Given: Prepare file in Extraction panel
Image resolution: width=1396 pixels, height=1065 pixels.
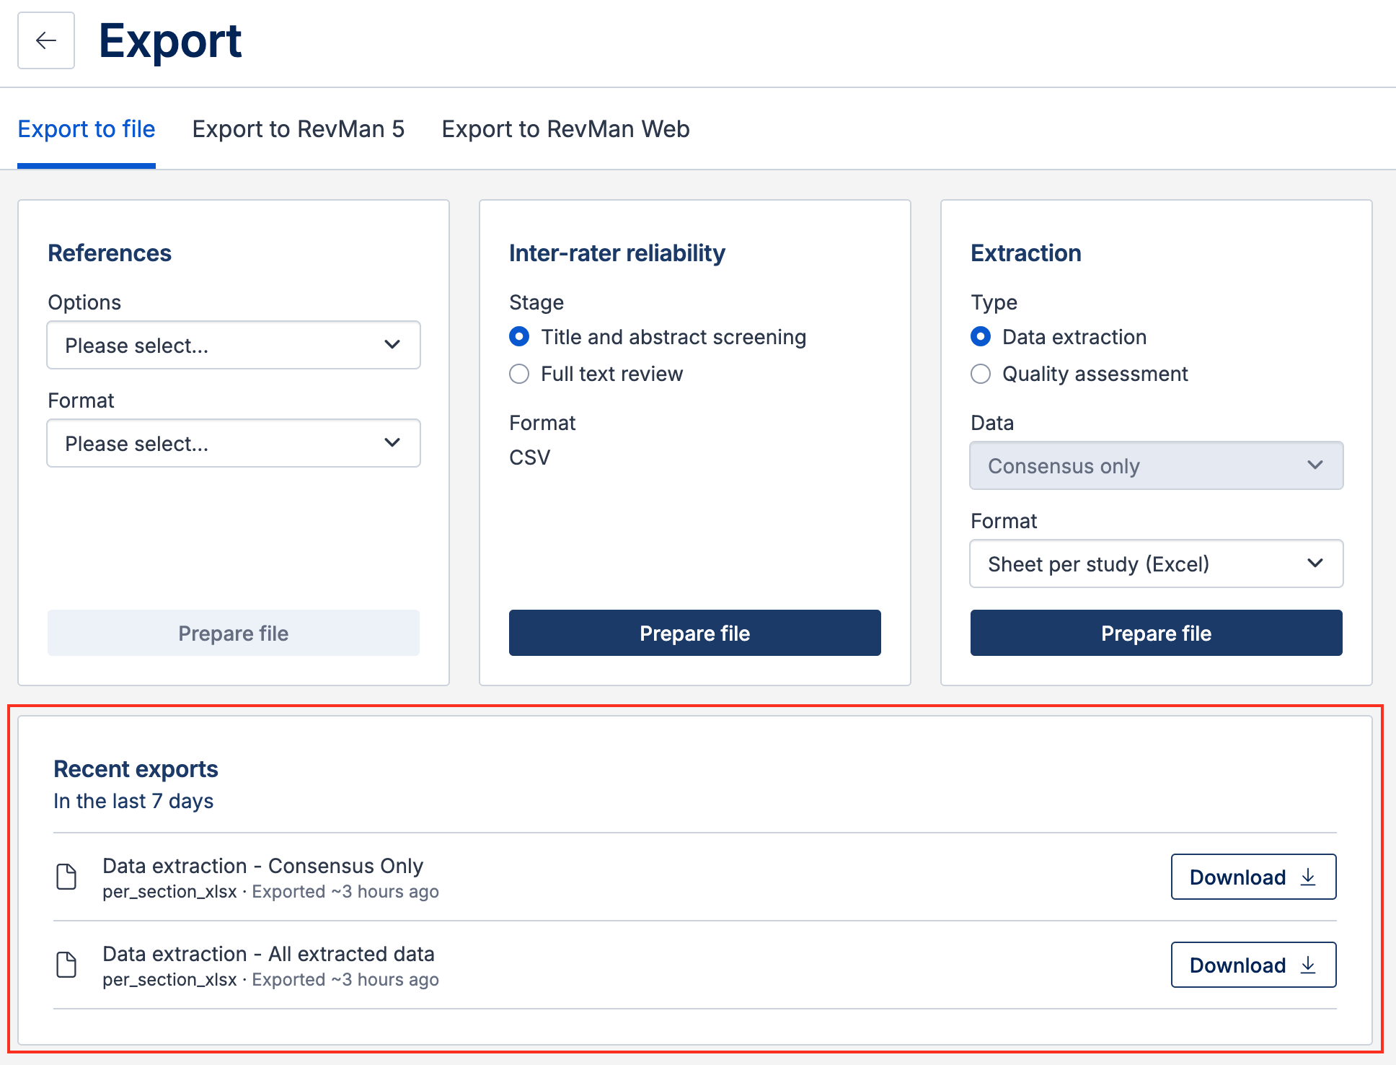Looking at the screenshot, I should pos(1156,633).
